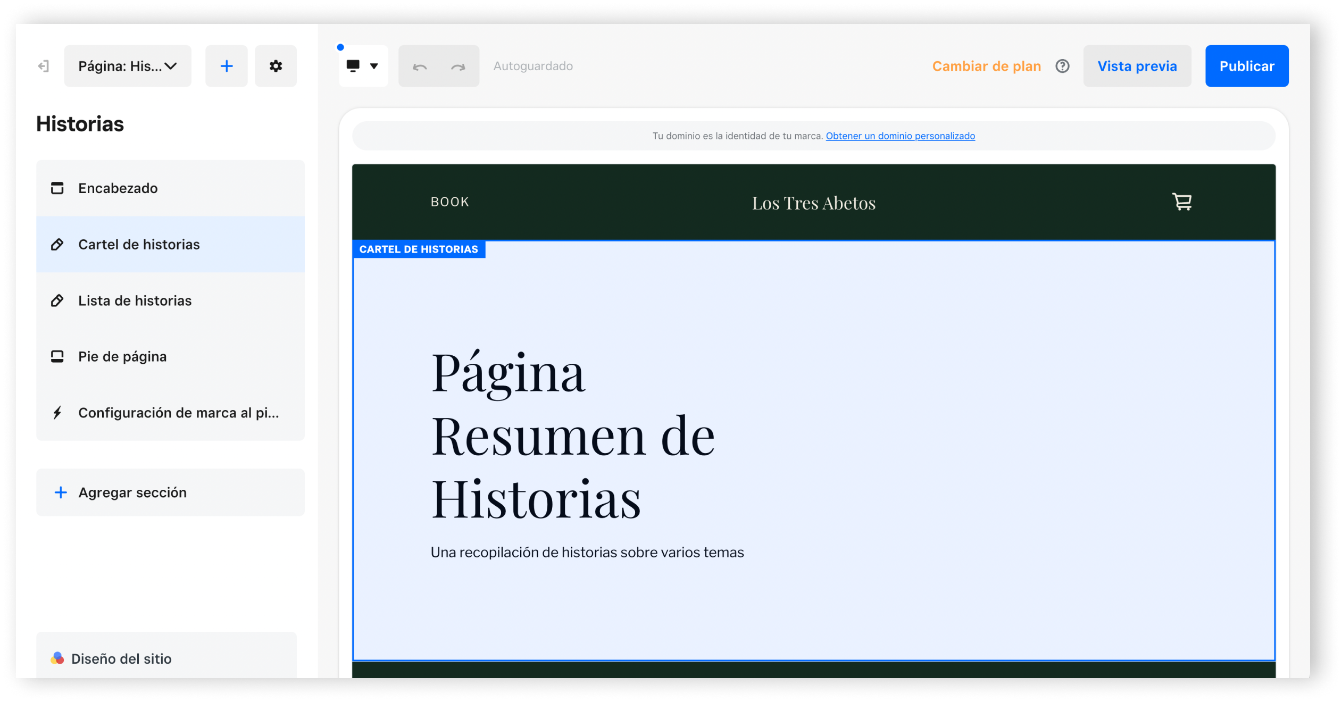Viewport: 1342px width, 702px height.
Task: Click the footer icon beside Pie de página
Action: [57, 356]
